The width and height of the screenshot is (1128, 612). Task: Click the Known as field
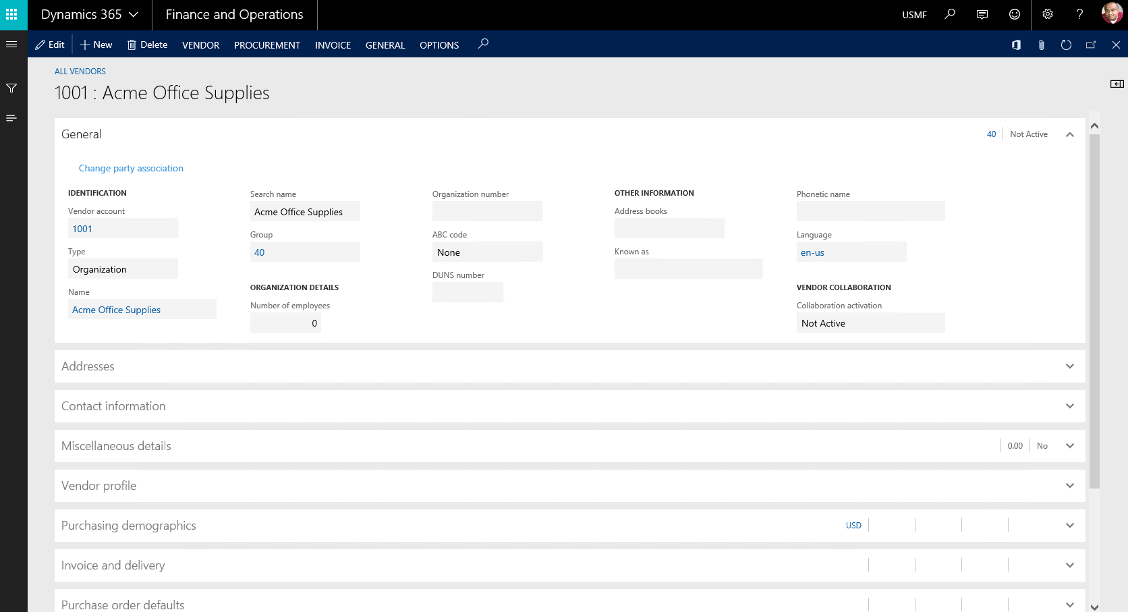(x=688, y=269)
